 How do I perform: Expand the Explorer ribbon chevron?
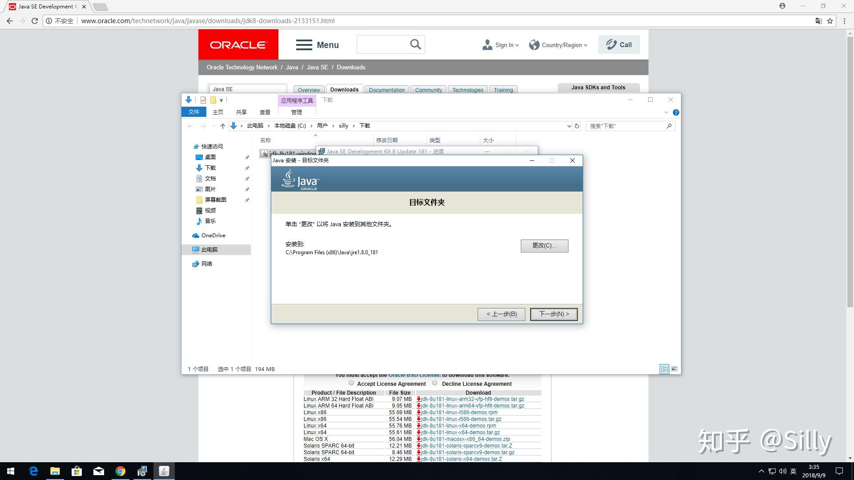[666, 112]
